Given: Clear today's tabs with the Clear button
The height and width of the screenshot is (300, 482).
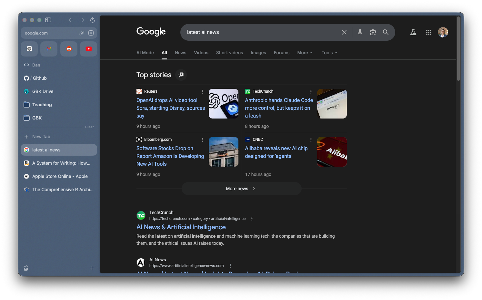Looking at the screenshot, I should [89, 127].
